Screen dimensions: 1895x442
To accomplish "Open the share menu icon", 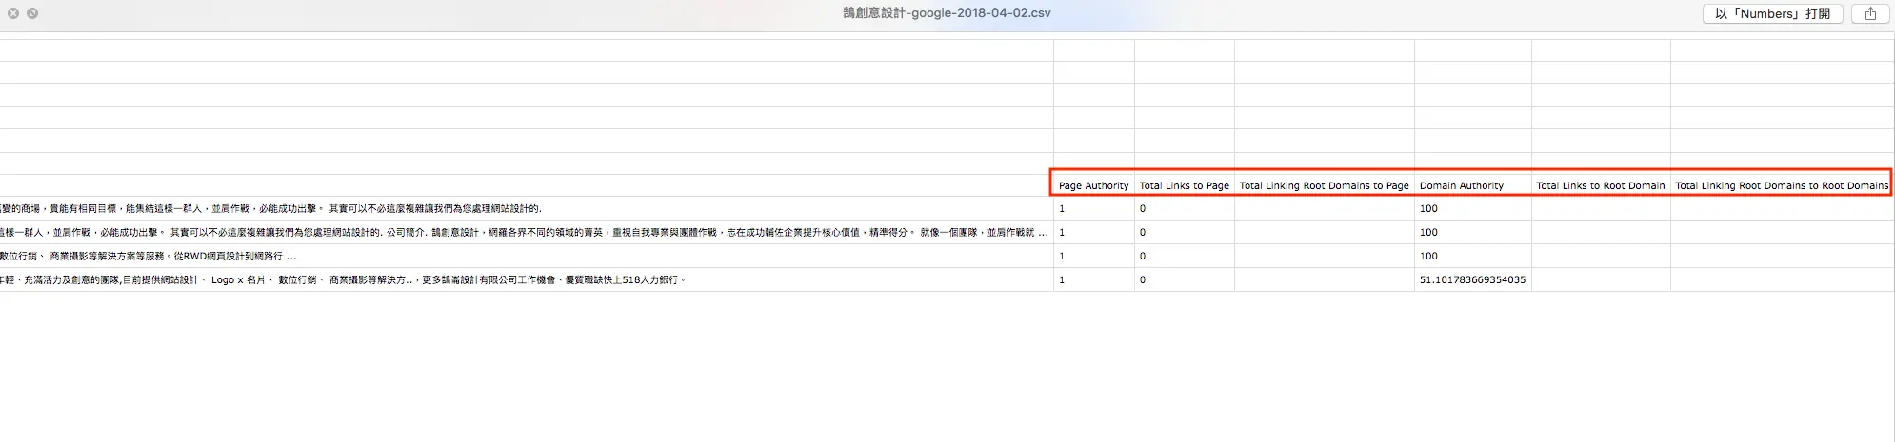I will [1870, 14].
